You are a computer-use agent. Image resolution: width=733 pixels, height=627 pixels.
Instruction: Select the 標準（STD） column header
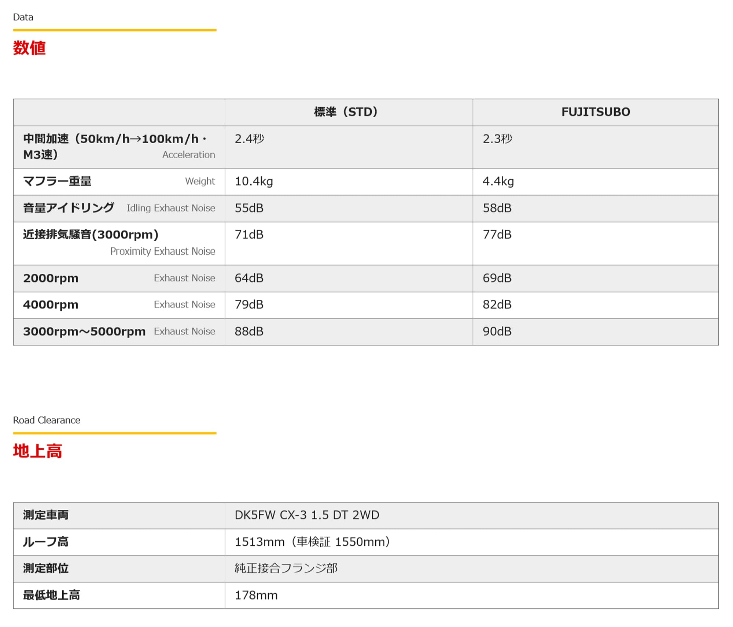pos(346,112)
